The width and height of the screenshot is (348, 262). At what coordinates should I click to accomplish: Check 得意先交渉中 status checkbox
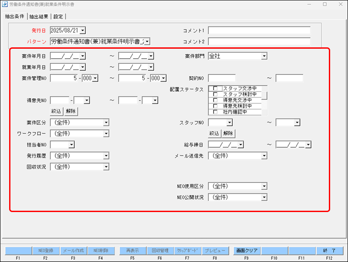tap(215, 100)
